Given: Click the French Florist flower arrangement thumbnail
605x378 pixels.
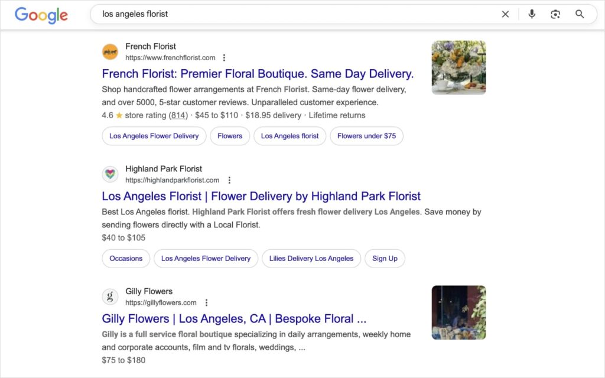Looking at the screenshot, I should (x=458, y=67).
